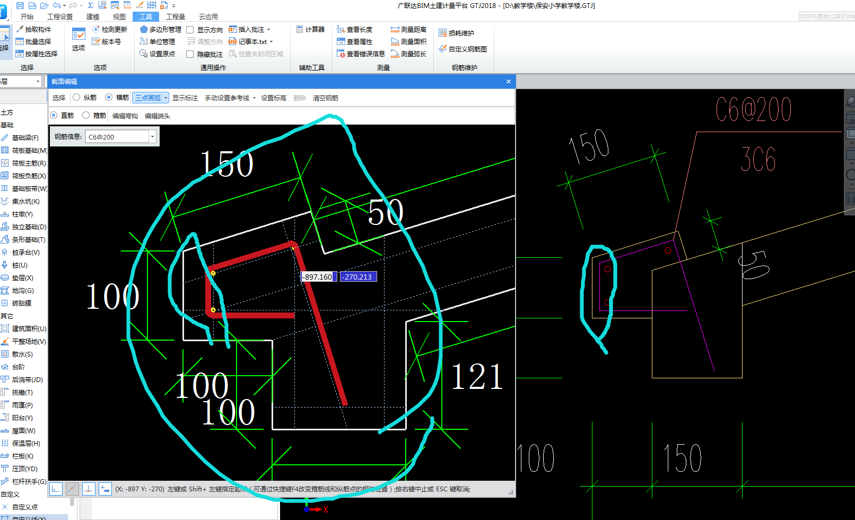
Task: Click 按属性选择 select by attribute tool
Action: 37,54
